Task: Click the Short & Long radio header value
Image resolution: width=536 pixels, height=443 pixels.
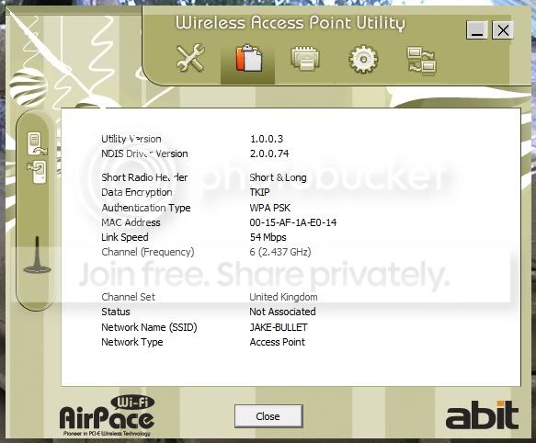Action: click(278, 177)
